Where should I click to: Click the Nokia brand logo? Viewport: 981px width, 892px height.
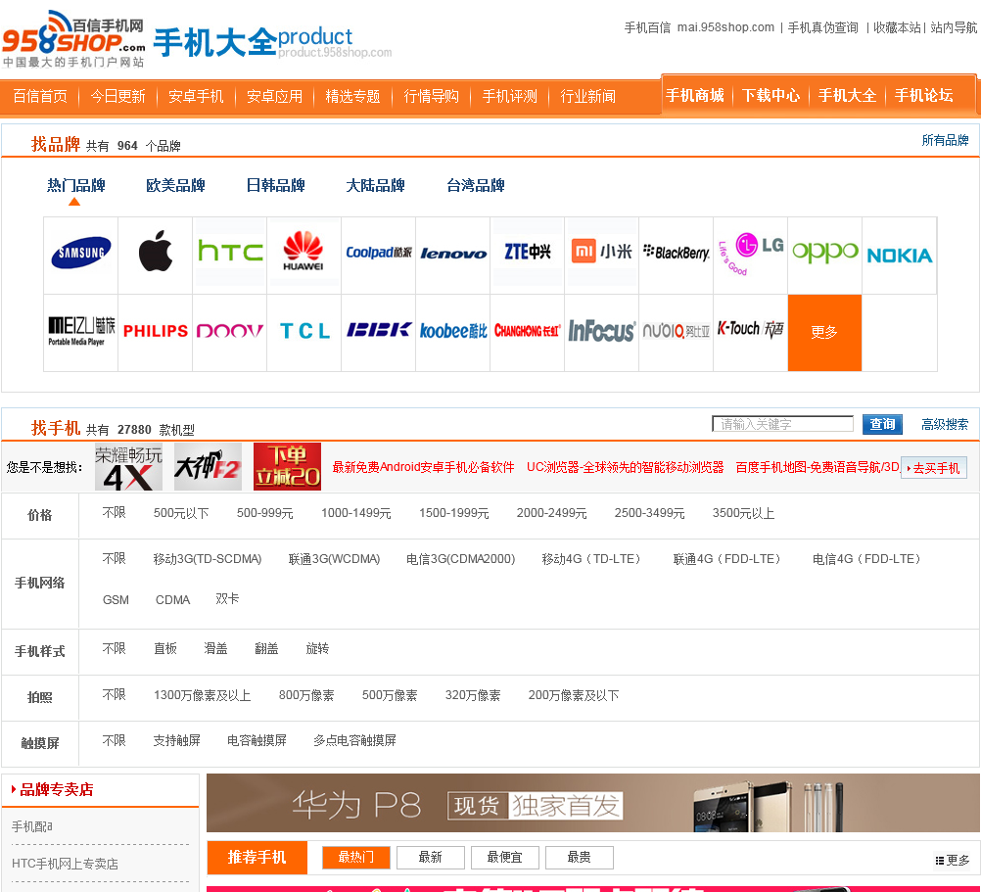pos(900,256)
